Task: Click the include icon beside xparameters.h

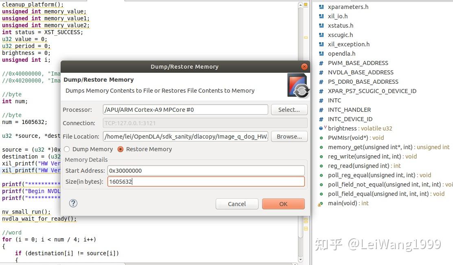Action: point(321,7)
